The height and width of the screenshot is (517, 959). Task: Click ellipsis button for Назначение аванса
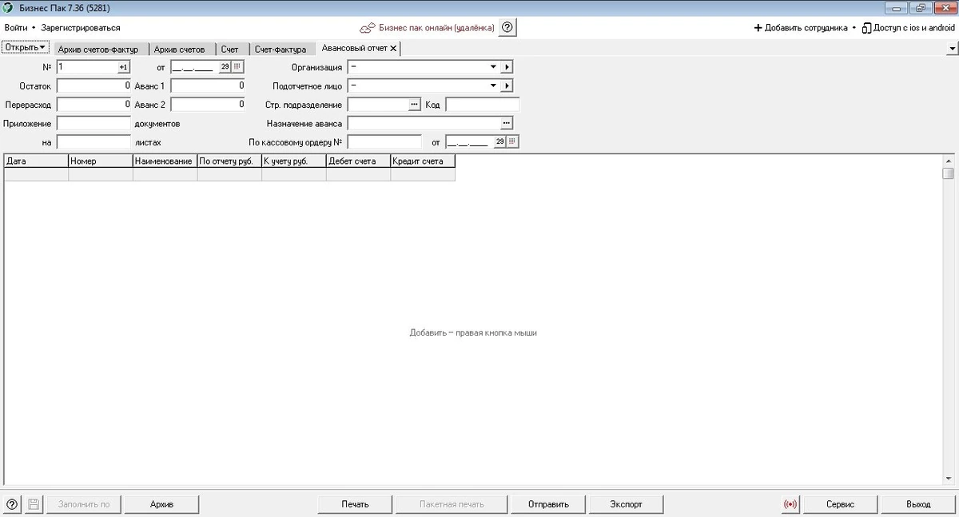click(506, 123)
